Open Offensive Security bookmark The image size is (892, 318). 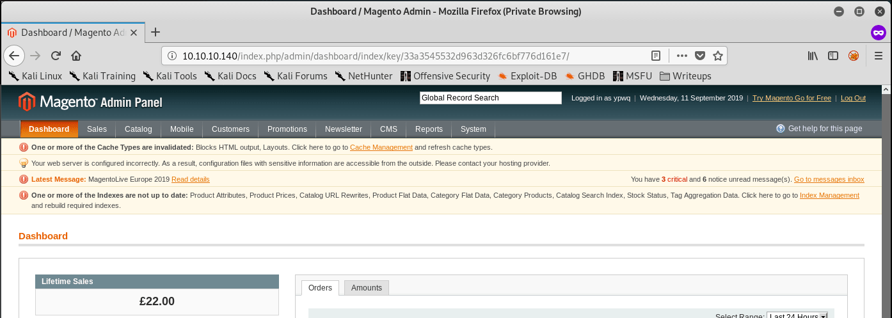point(445,76)
